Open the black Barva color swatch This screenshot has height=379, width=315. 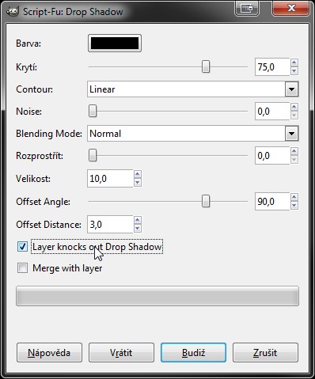(115, 44)
